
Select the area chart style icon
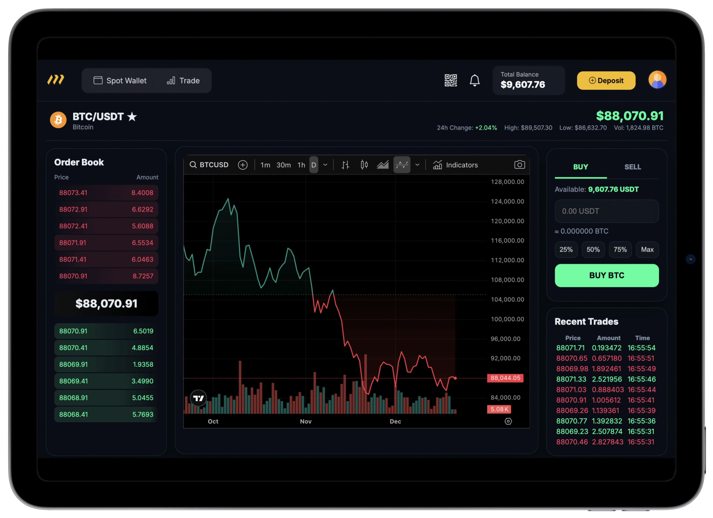click(x=383, y=165)
